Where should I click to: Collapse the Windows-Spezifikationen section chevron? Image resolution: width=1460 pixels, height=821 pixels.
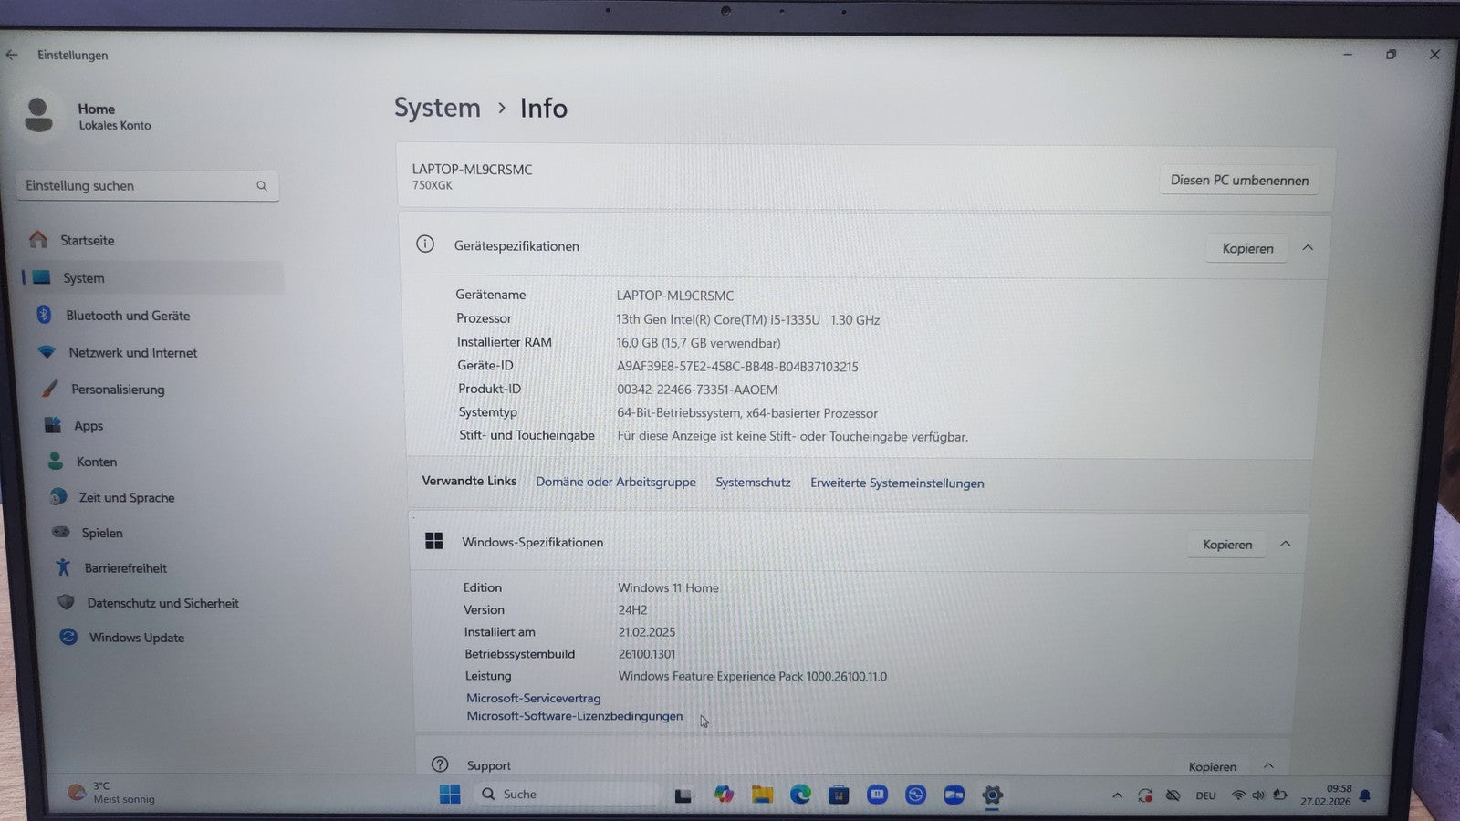(1286, 544)
